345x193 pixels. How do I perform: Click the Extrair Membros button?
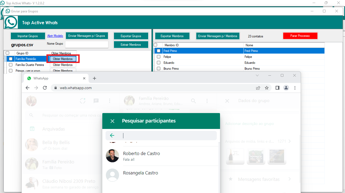(x=131, y=45)
